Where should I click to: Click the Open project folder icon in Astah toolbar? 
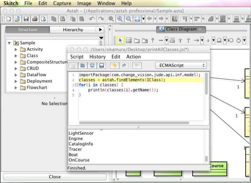pos(17,19)
